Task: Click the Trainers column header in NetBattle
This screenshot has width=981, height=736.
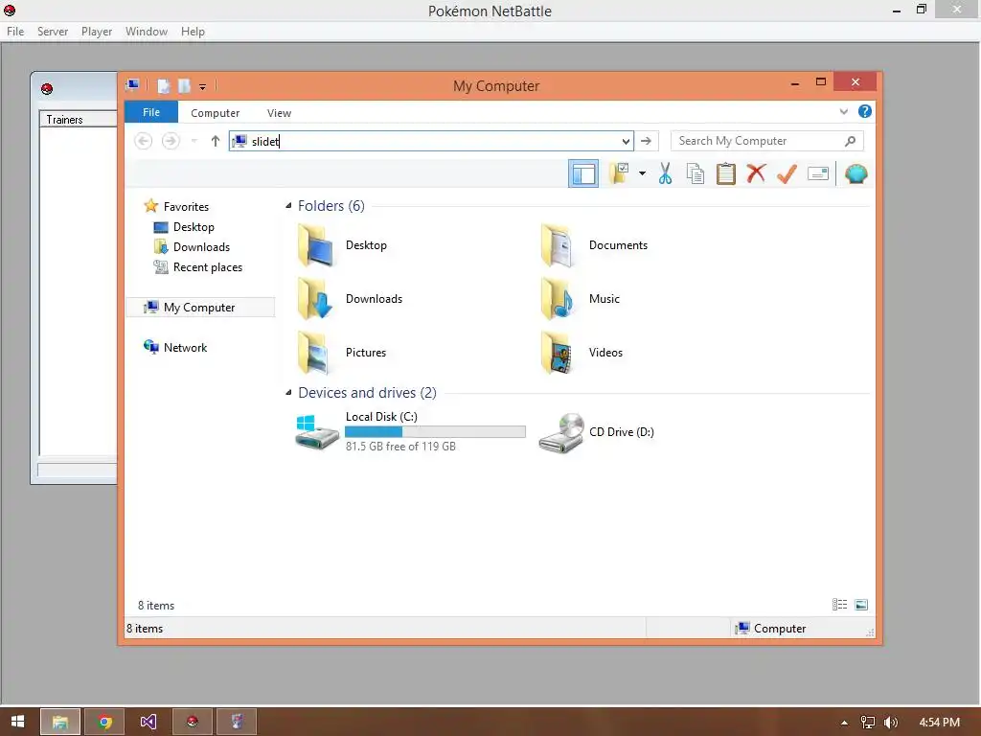Action: (79, 120)
